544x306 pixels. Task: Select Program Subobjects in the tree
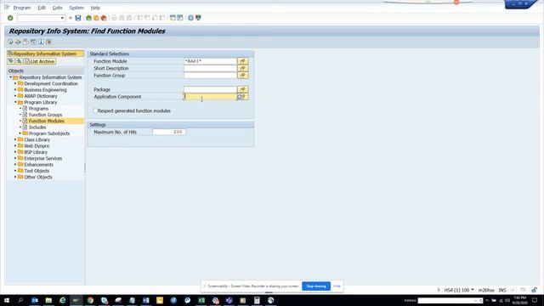click(x=49, y=133)
